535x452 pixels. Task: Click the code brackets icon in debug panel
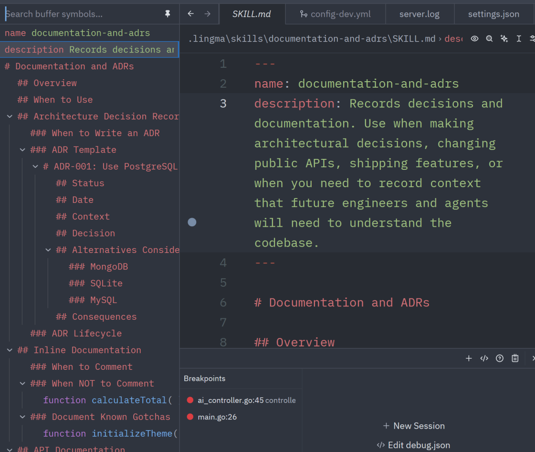pos(484,358)
